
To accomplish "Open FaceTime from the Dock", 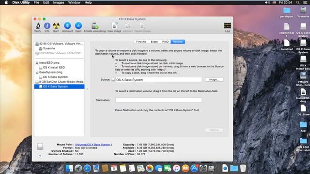I will click(168, 168).
